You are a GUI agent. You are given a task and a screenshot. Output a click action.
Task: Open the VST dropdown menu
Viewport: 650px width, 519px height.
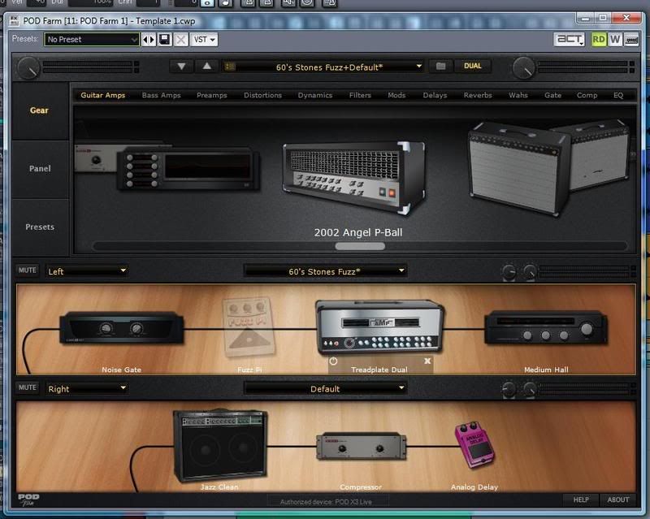click(x=204, y=40)
